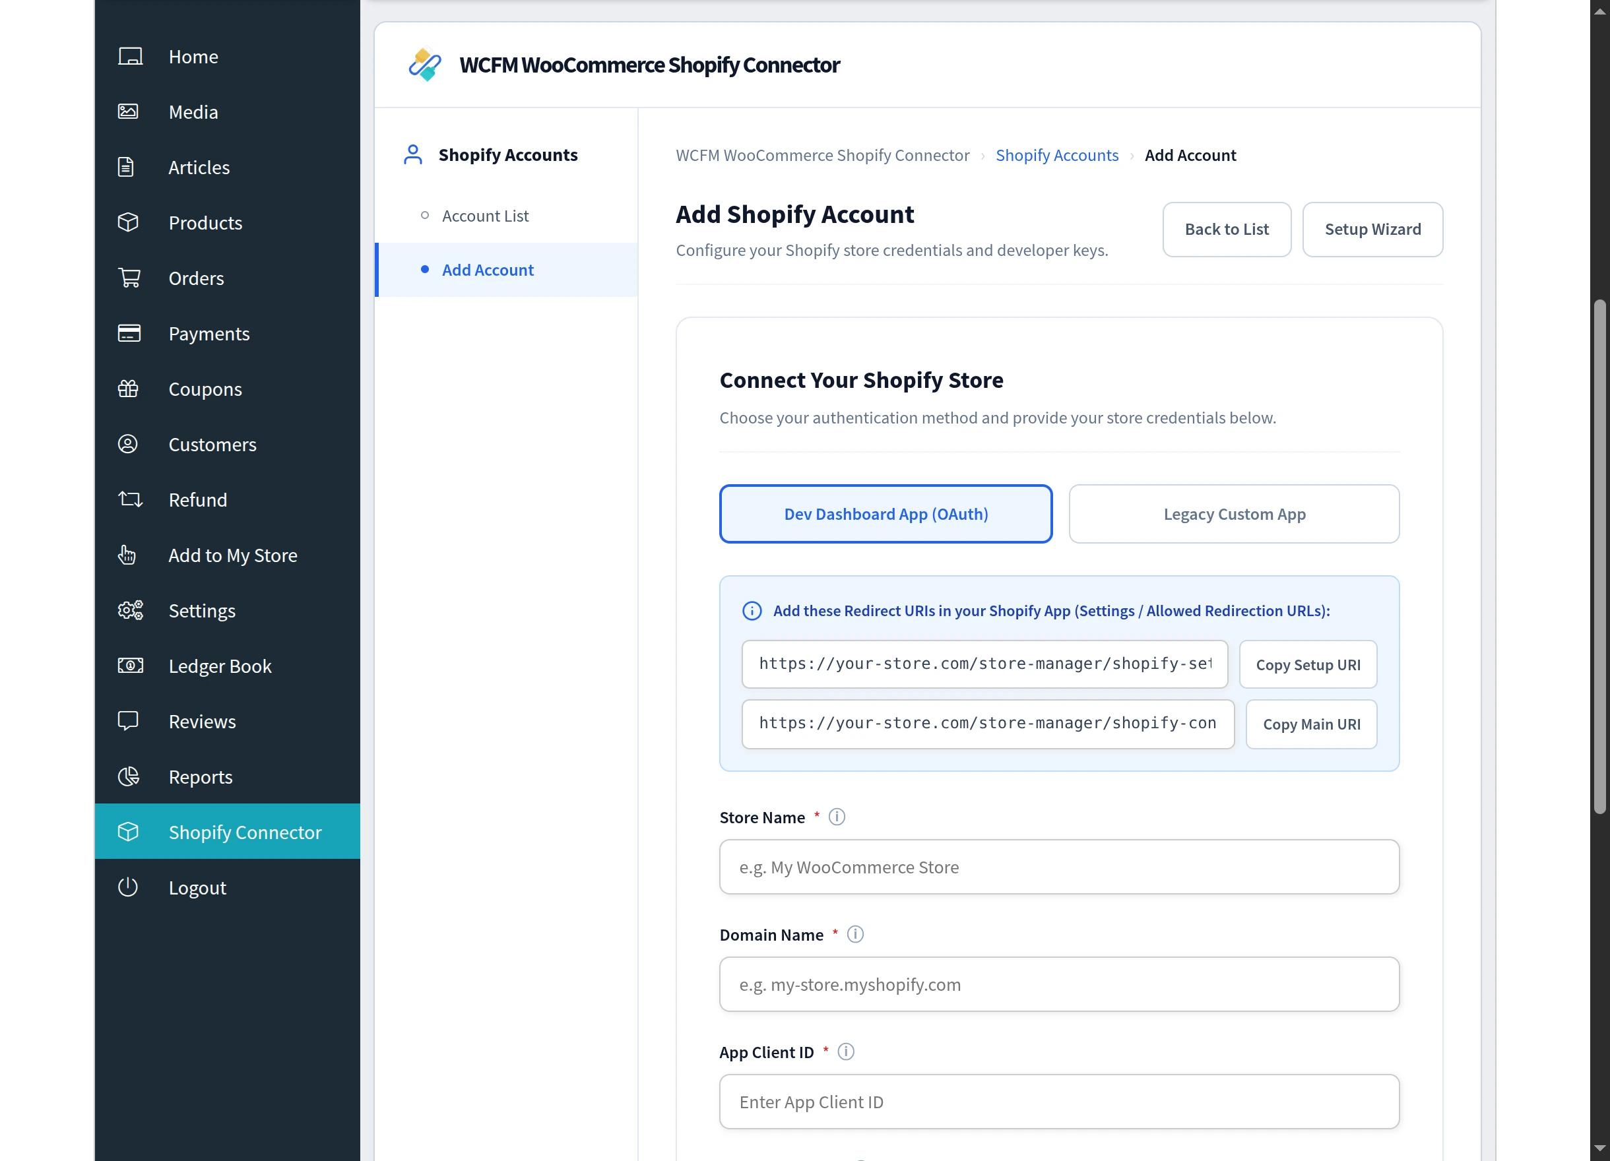The width and height of the screenshot is (1610, 1161).
Task: Go to the Orders page
Action: tap(227, 278)
